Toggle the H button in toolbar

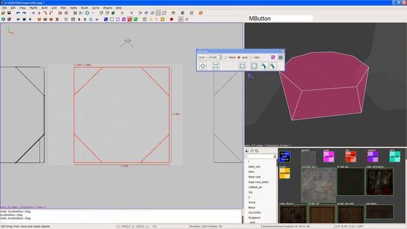[x=186, y=19]
